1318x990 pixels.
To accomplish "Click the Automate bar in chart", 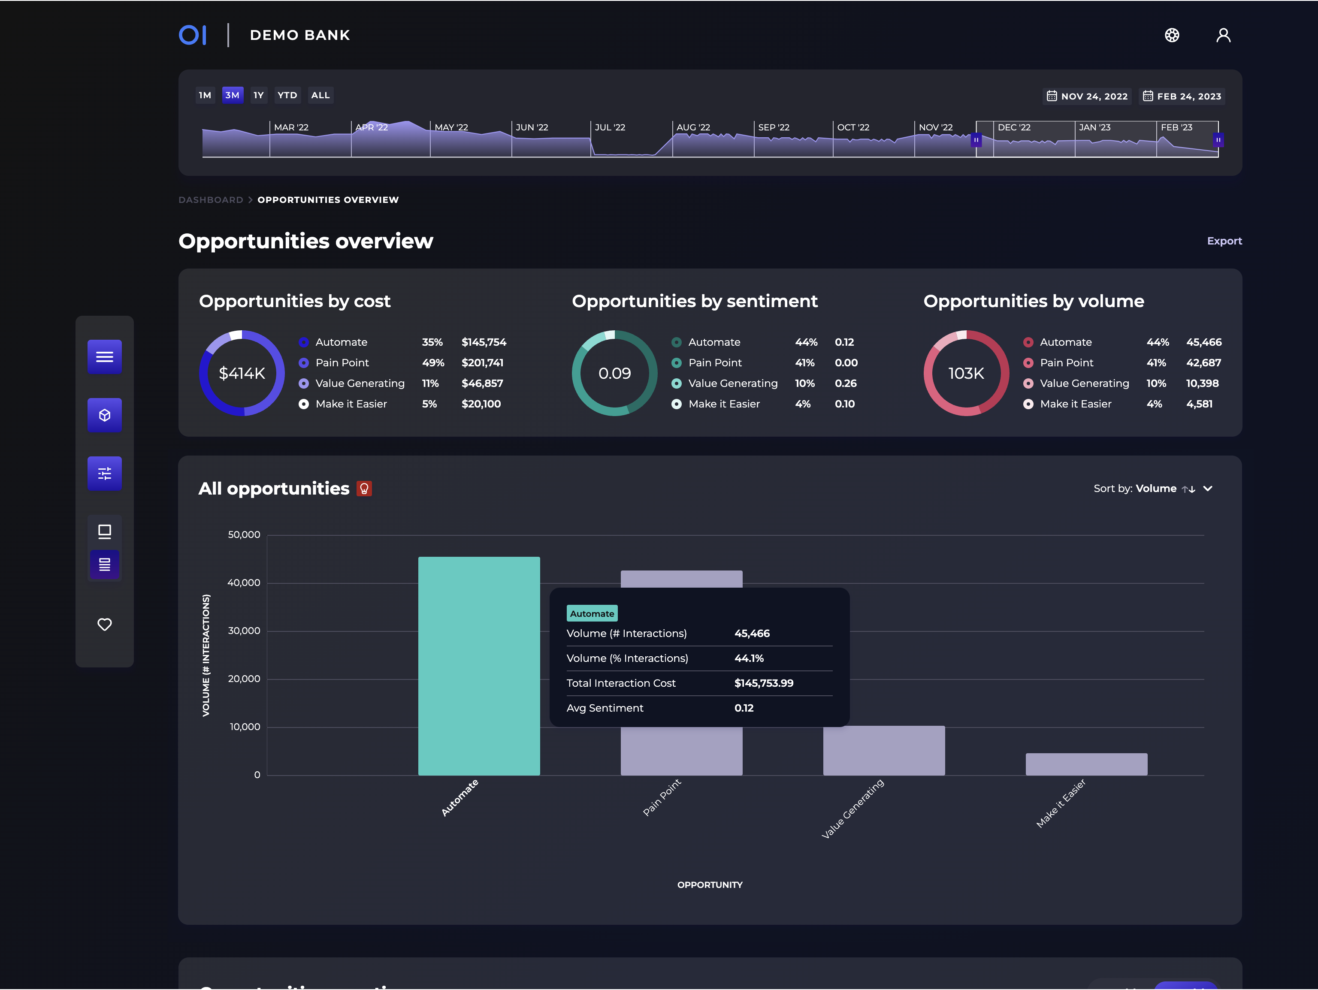I will [479, 666].
